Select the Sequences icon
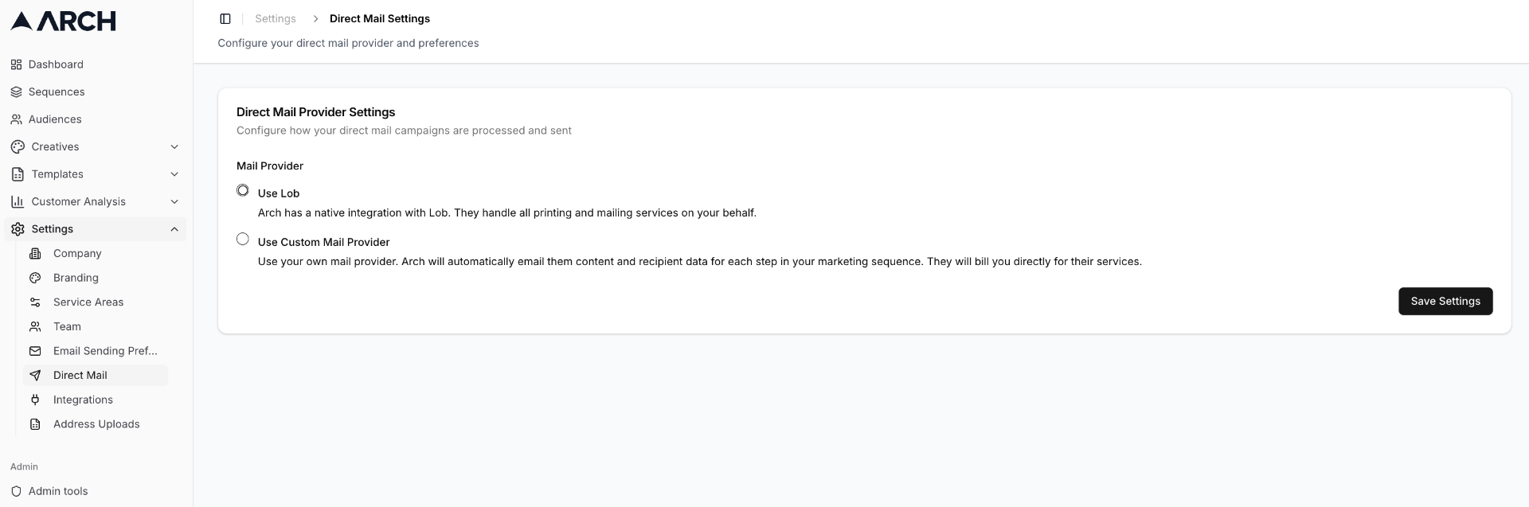The width and height of the screenshot is (1529, 507). 16,92
